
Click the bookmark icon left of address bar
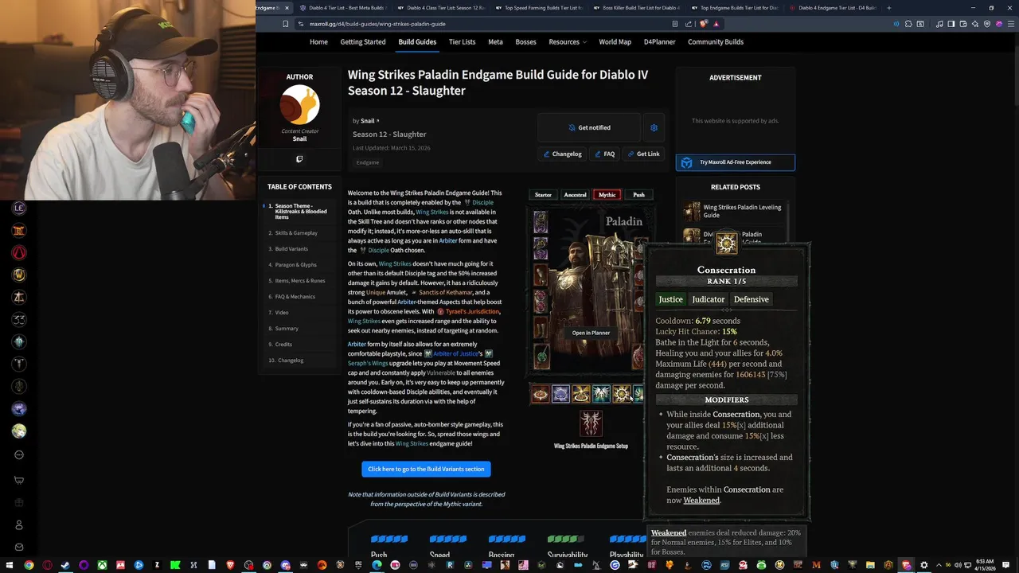click(285, 24)
